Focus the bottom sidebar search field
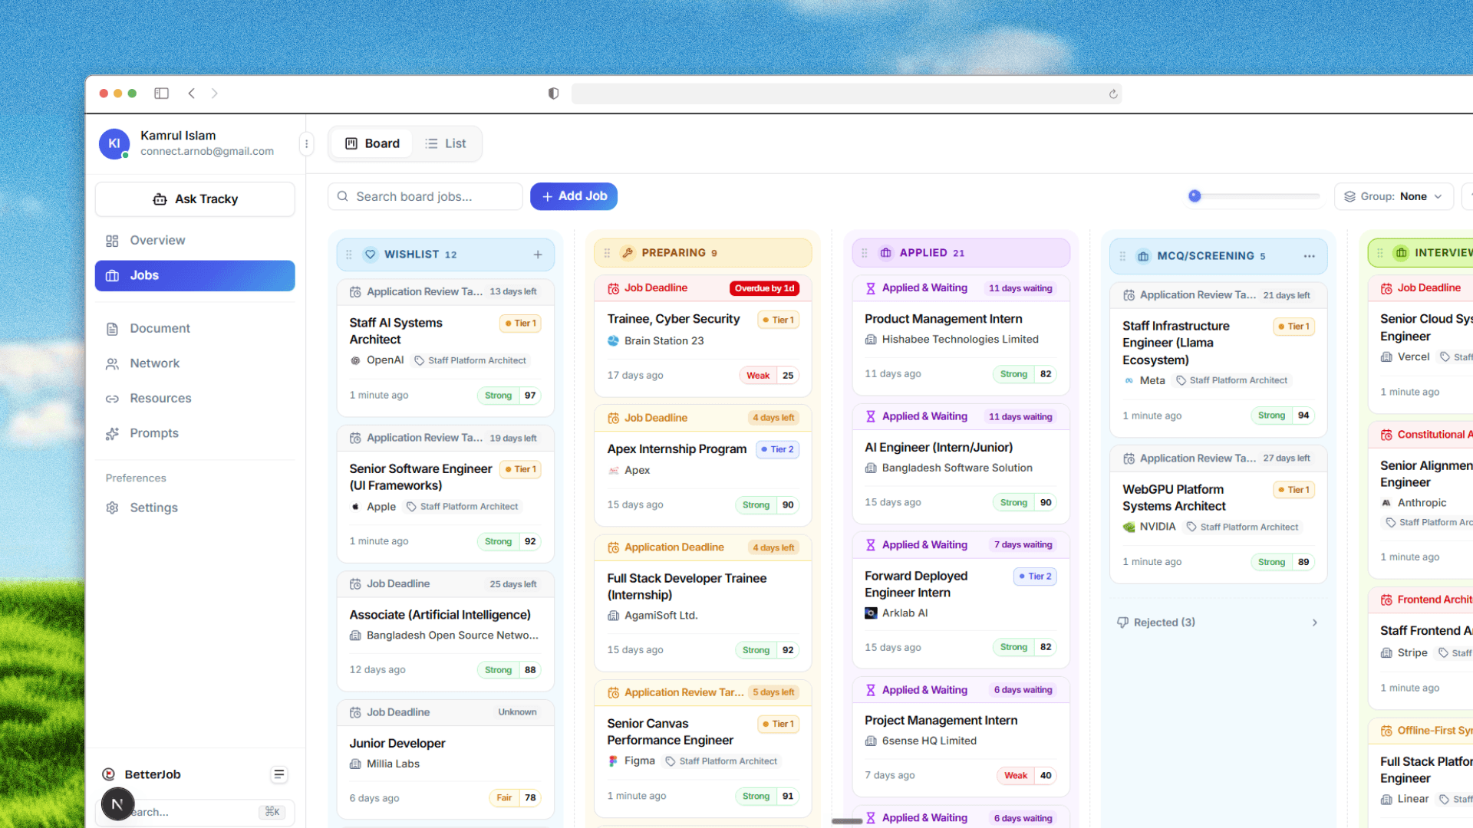The width and height of the screenshot is (1473, 828). point(195,812)
